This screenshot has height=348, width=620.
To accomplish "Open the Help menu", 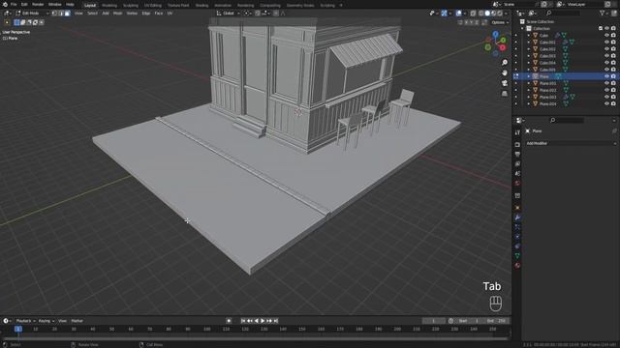I will click(x=70, y=4).
